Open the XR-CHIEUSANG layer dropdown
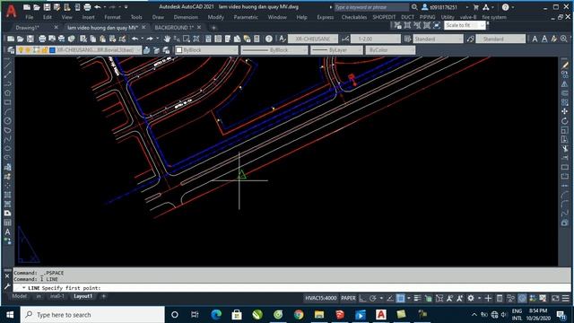The width and height of the screenshot is (574, 323). pos(79,50)
